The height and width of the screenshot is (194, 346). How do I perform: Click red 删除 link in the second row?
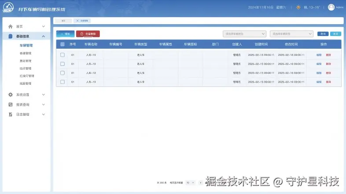click(x=328, y=64)
